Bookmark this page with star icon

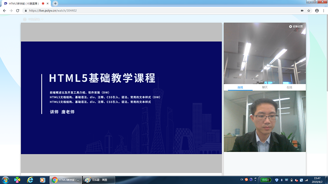(309, 11)
